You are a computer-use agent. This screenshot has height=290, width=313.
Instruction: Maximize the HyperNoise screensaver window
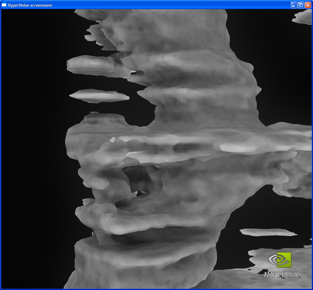[x=301, y=5]
